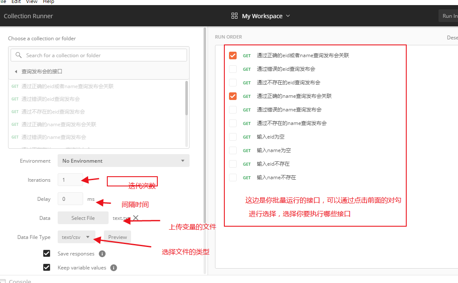The height and width of the screenshot is (283, 458).
Task: Click info icon beside Save responses
Action: click(x=102, y=254)
